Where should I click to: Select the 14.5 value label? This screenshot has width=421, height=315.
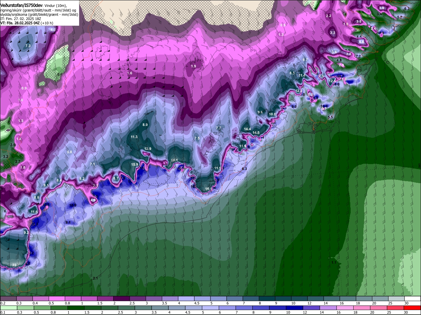(x=256, y=133)
